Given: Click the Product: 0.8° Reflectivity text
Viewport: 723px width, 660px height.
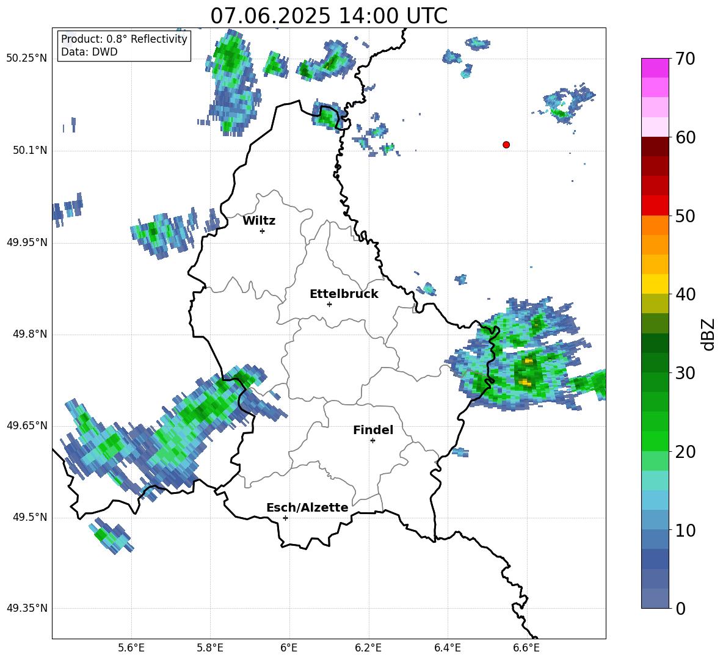Looking at the screenshot, I should pyautogui.click(x=124, y=39).
